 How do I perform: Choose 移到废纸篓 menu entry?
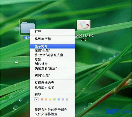click(52, 39)
